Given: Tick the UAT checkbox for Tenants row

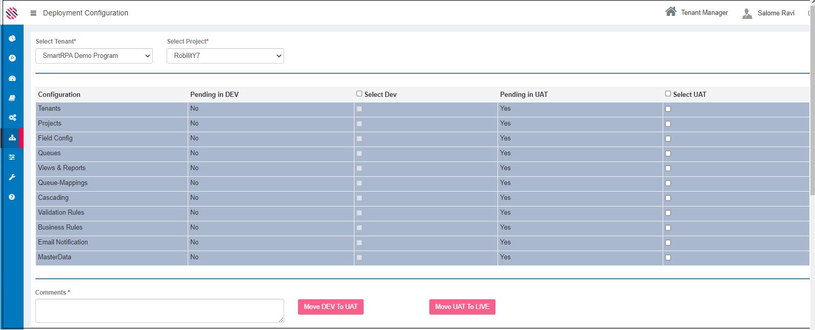Looking at the screenshot, I should pyautogui.click(x=668, y=109).
